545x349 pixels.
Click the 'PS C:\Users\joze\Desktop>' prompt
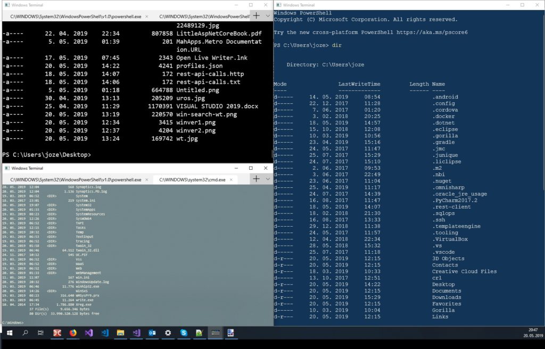[x=47, y=155]
